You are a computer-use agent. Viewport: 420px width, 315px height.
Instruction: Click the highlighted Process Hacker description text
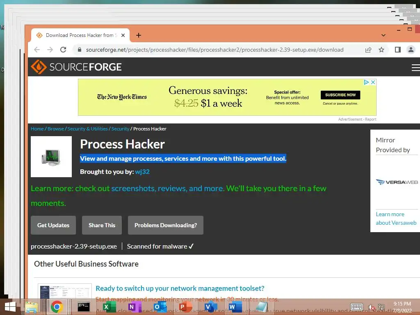[183, 159]
